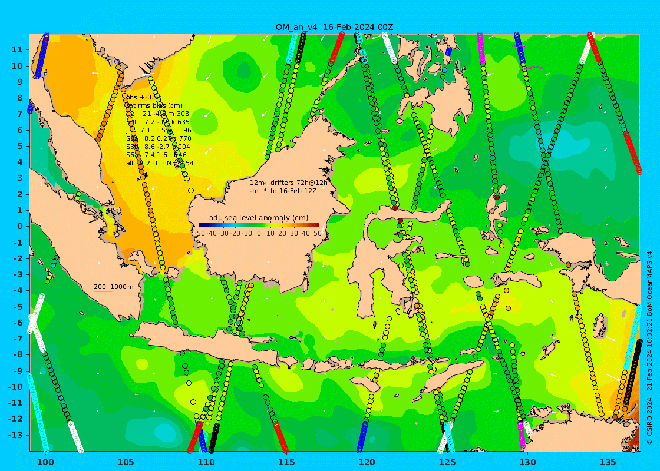Select the J3 statistics row ending 1196
Screen dimensions: 660x471
(x=159, y=130)
